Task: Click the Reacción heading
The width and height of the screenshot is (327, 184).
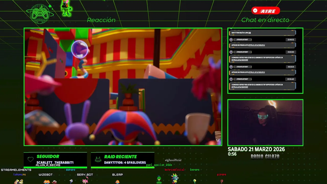Action: (101, 20)
